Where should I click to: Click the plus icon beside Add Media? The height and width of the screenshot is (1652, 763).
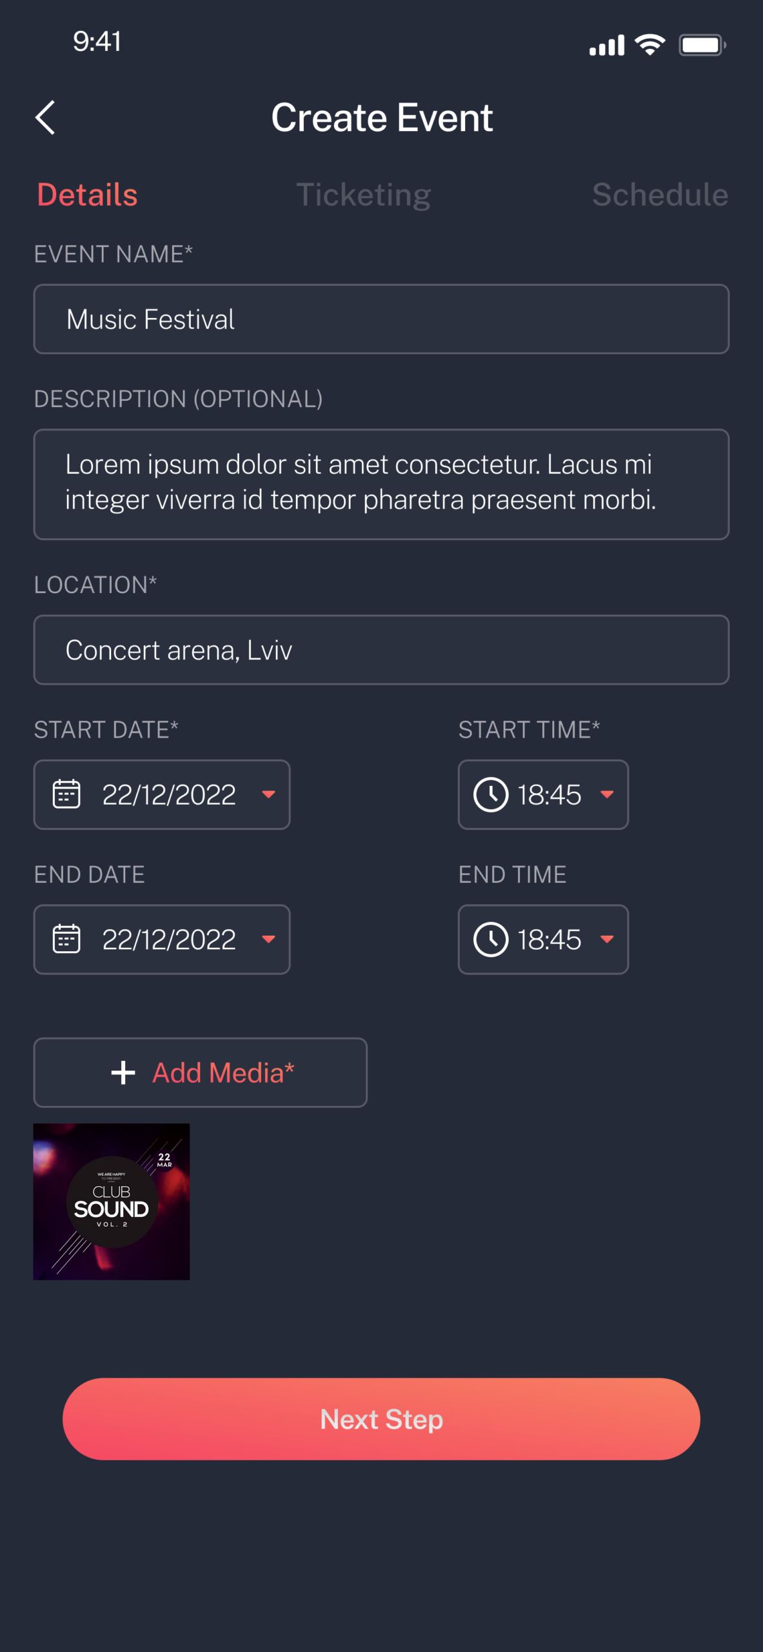(x=123, y=1073)
